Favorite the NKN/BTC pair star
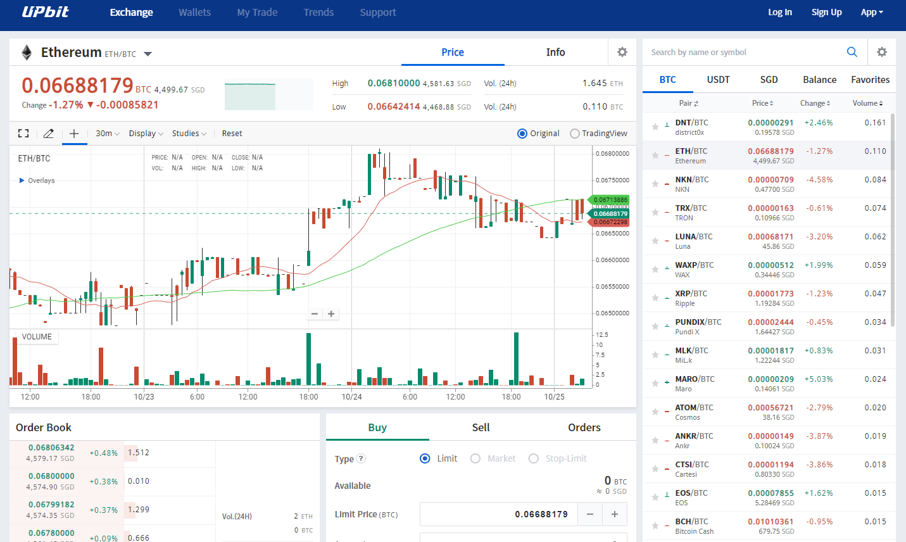This screenshot has width=906, height=542. (655, 184)
